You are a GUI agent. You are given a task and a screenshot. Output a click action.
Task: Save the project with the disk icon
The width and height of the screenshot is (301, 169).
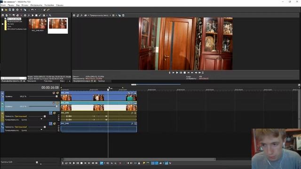click(10, 10)
